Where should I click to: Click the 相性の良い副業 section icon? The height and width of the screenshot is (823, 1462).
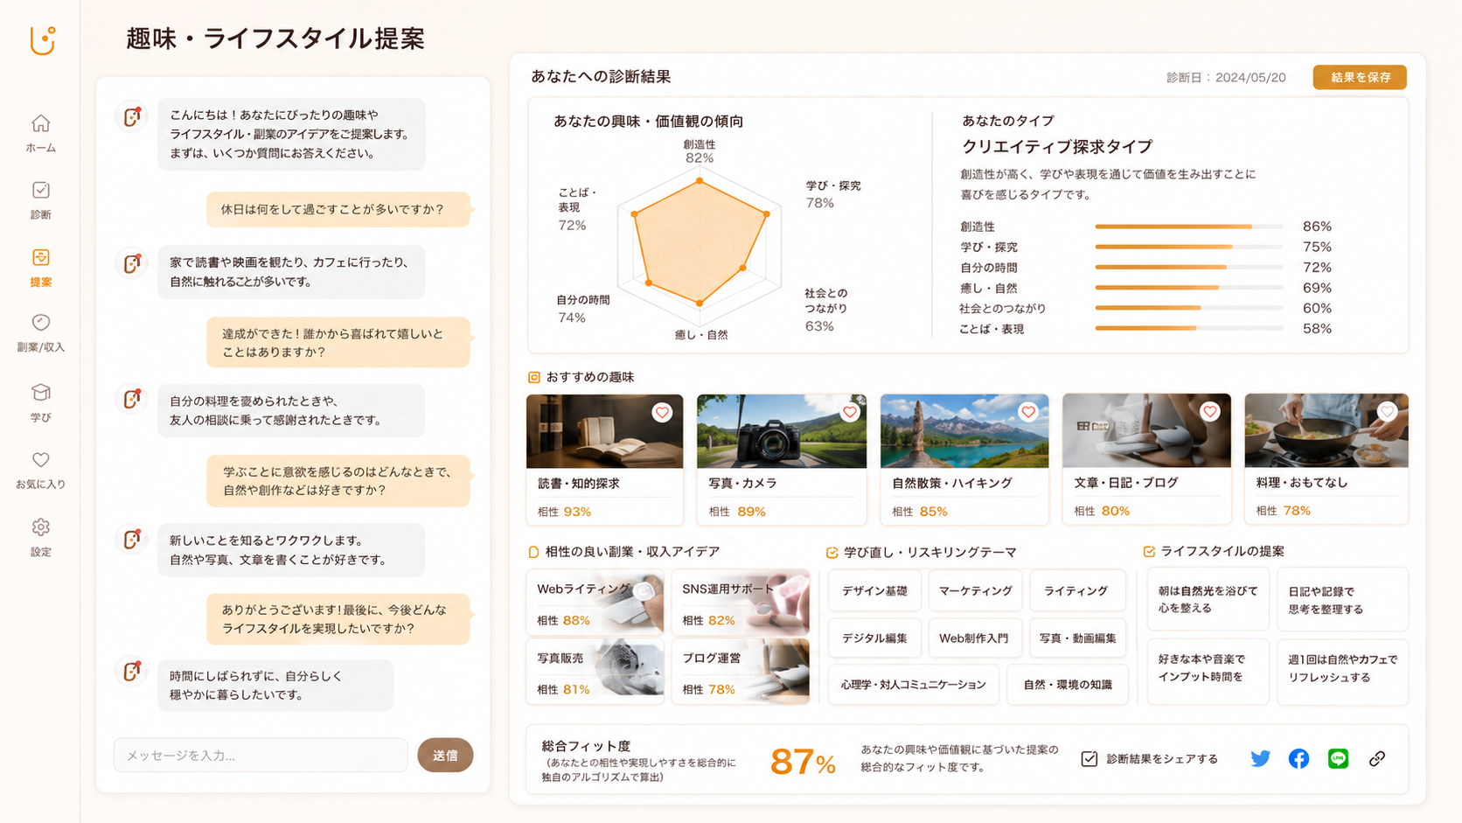click(x=533, y=552)
